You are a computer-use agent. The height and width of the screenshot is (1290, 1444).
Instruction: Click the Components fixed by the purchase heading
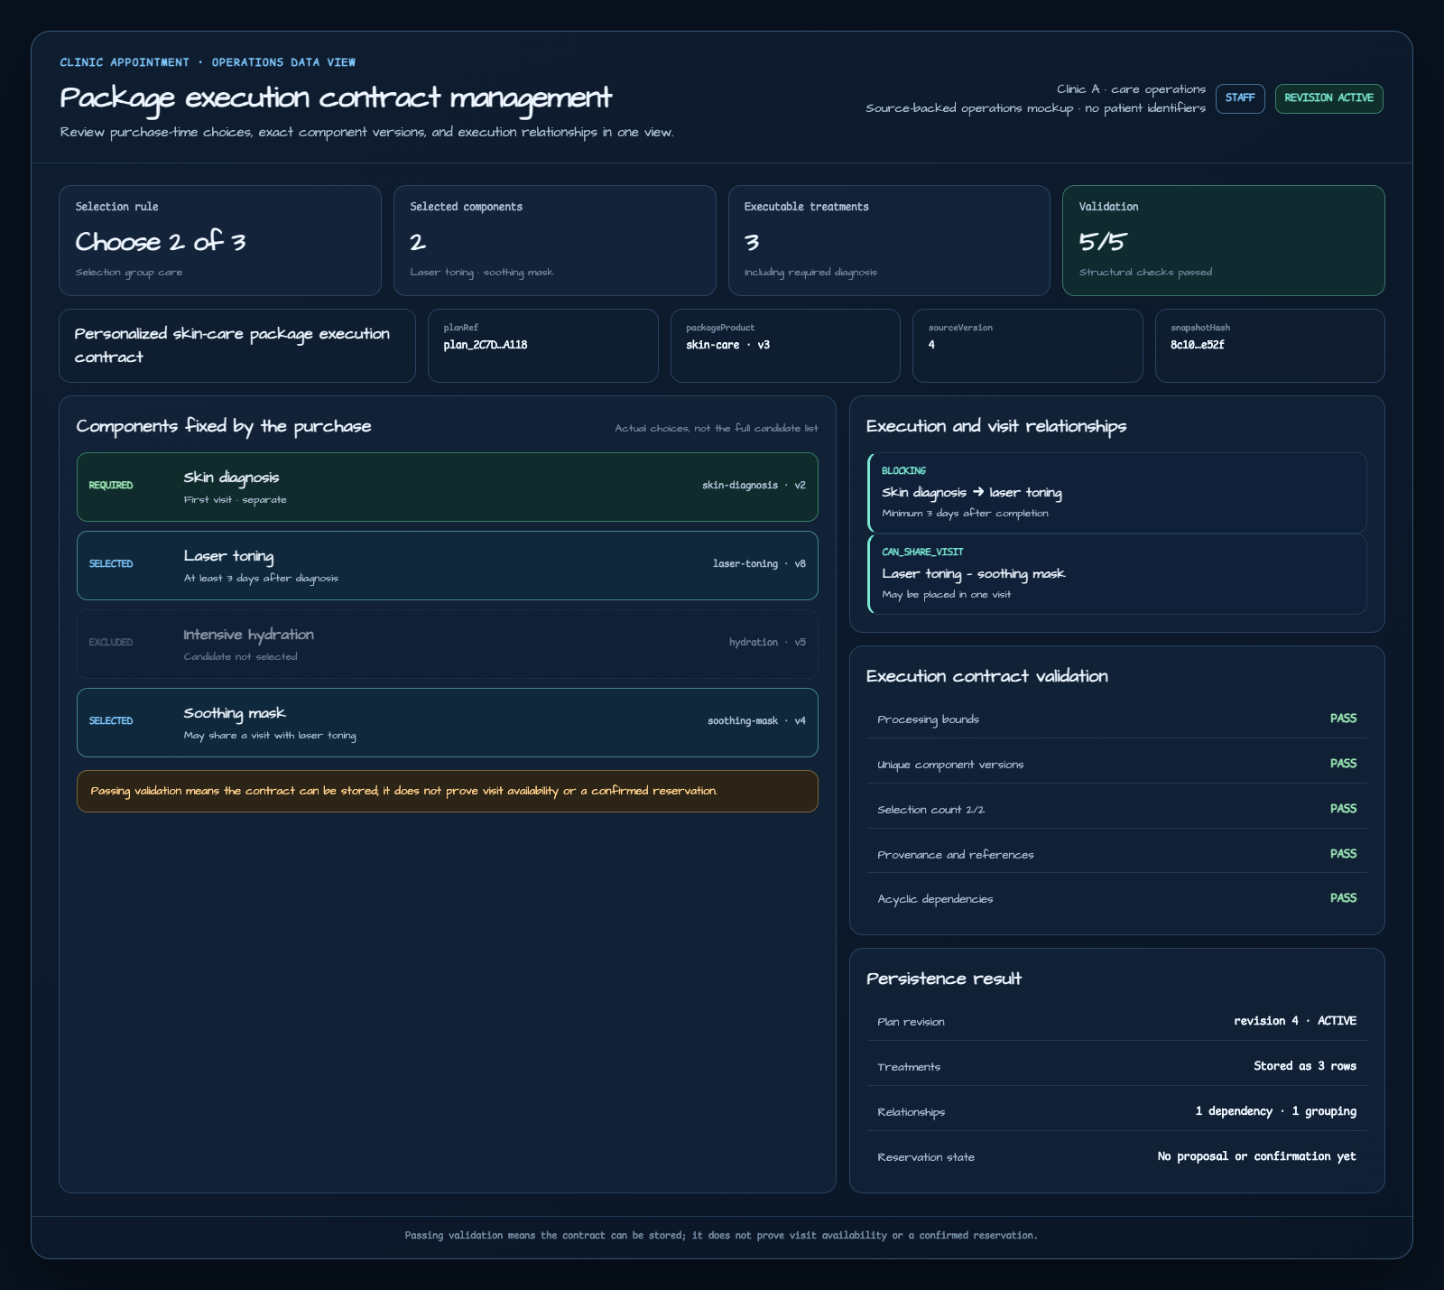[224, 426]
